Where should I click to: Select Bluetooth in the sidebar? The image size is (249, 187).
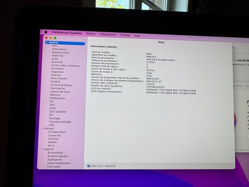click(x=57, y=62)
